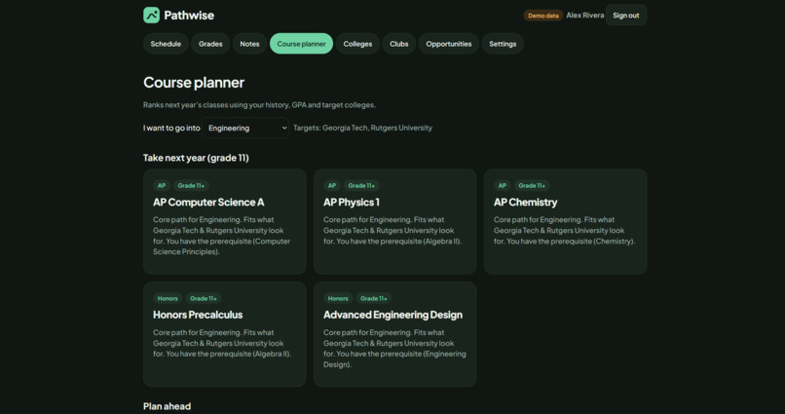
Task: Click the Course planner page heading
Action: [194, 83]
